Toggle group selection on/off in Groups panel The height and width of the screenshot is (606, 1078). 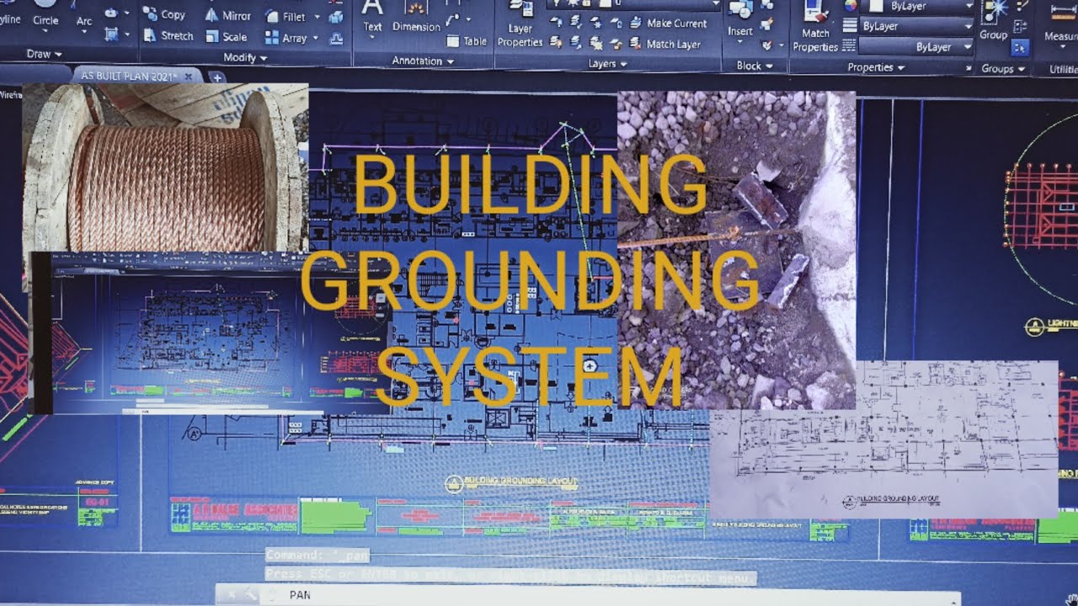point(1020,46)
